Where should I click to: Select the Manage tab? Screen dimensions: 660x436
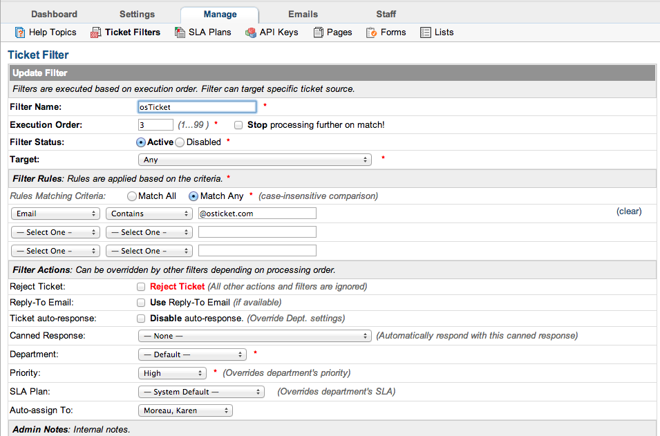220,15
